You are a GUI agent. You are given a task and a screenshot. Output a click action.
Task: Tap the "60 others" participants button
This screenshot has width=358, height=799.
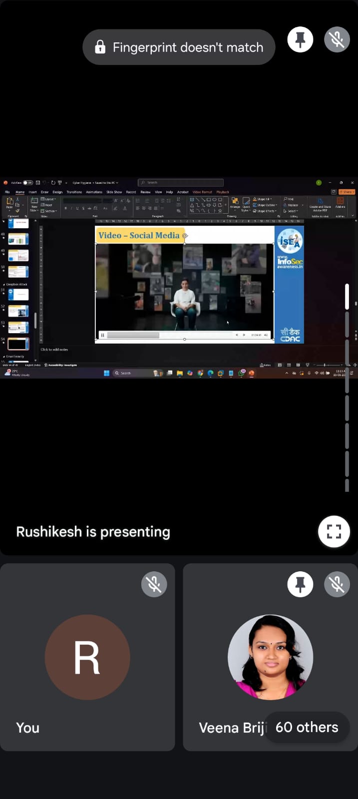tap(307, 728)
